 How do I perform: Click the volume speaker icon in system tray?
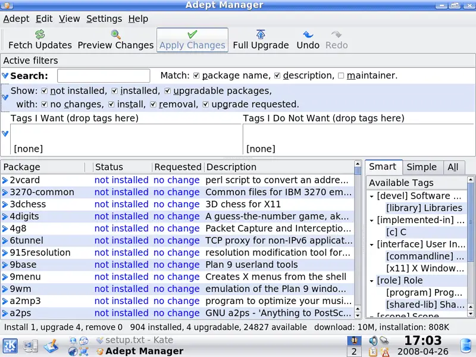[x=373, y=340]
